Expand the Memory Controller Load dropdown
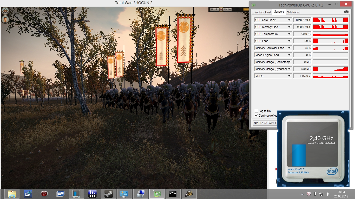Screen dimensions: 355x199 click(x=289, y=48)
